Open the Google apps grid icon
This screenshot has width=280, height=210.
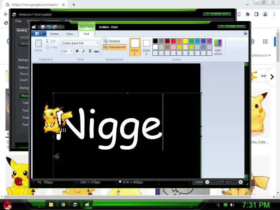point(265,42)
